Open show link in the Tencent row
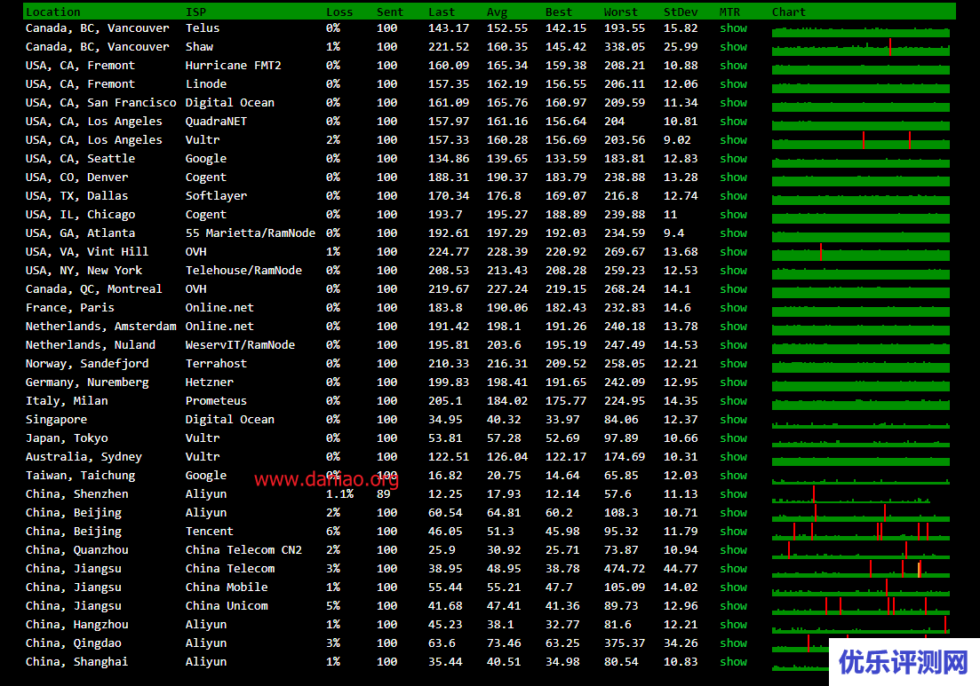 point(733,532)
